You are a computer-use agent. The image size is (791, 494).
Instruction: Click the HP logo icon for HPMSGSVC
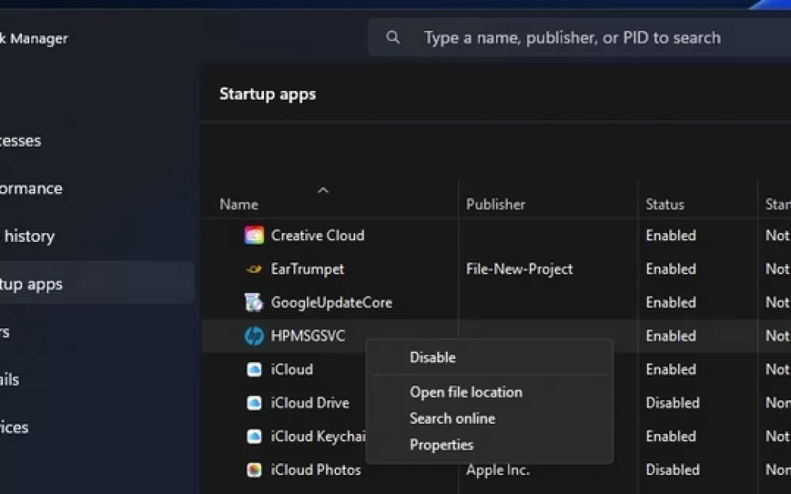tap(254, 336)
